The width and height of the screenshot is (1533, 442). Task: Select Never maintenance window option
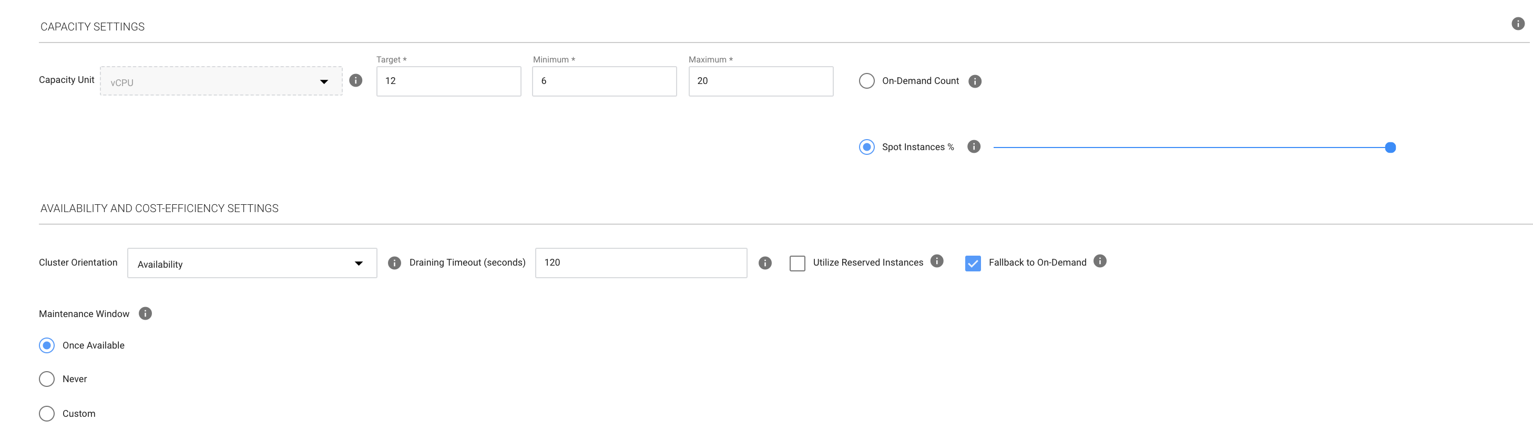pyautogui.click(x=46, y=379)
